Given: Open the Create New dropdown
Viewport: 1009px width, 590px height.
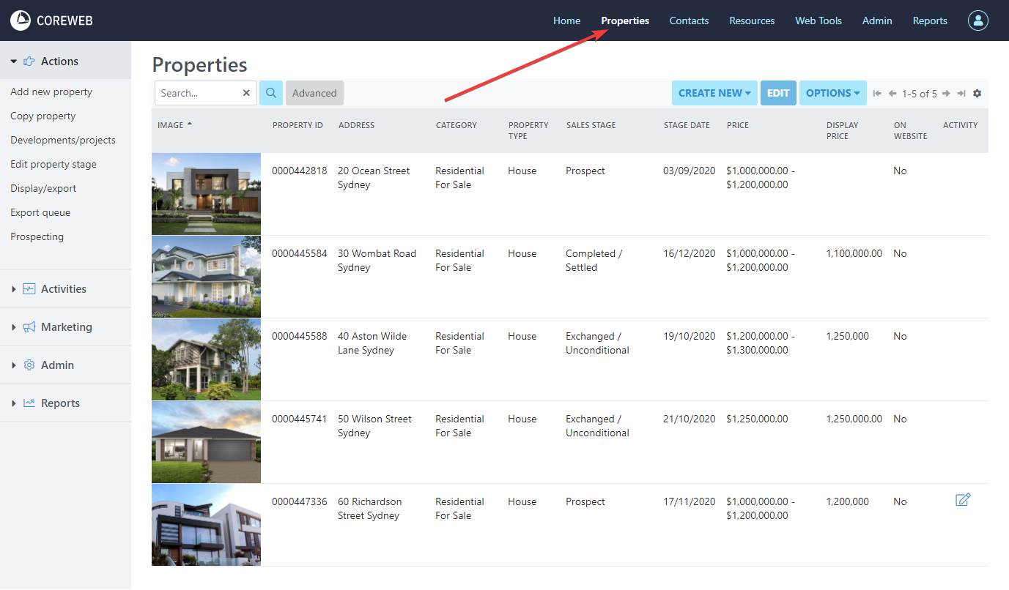Looking at the screenshot, I should (714, 93).
